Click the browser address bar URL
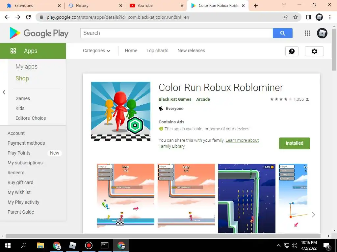The width and height of the screenshot is (337, 252). click(118, 17)
